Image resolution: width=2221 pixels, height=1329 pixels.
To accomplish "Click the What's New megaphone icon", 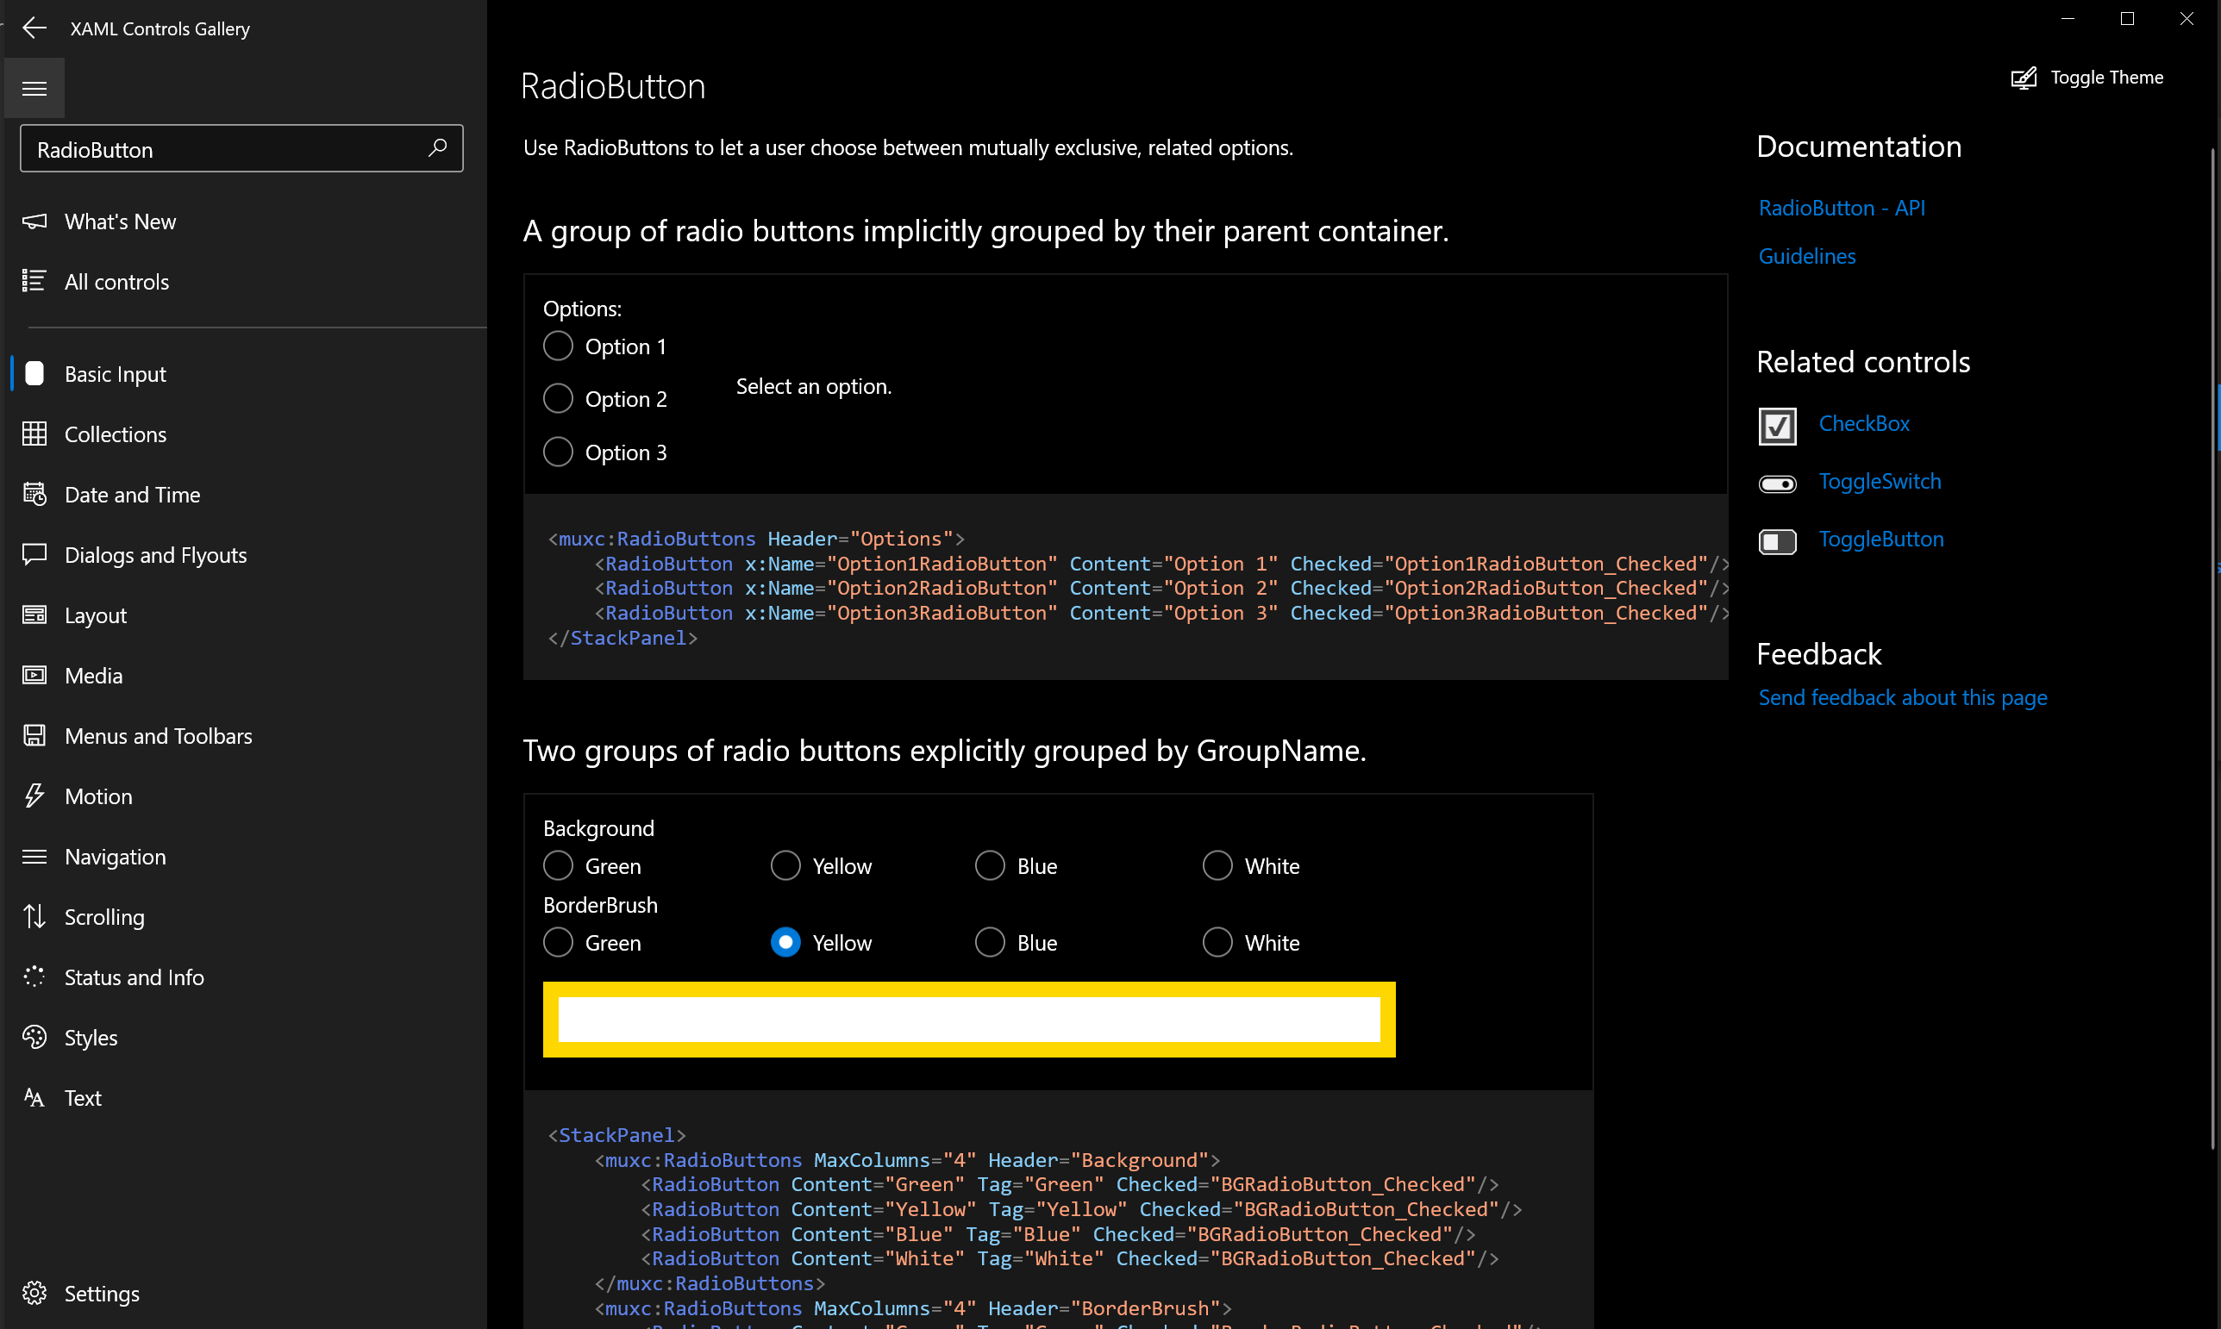I will click(x=35, y=221).
